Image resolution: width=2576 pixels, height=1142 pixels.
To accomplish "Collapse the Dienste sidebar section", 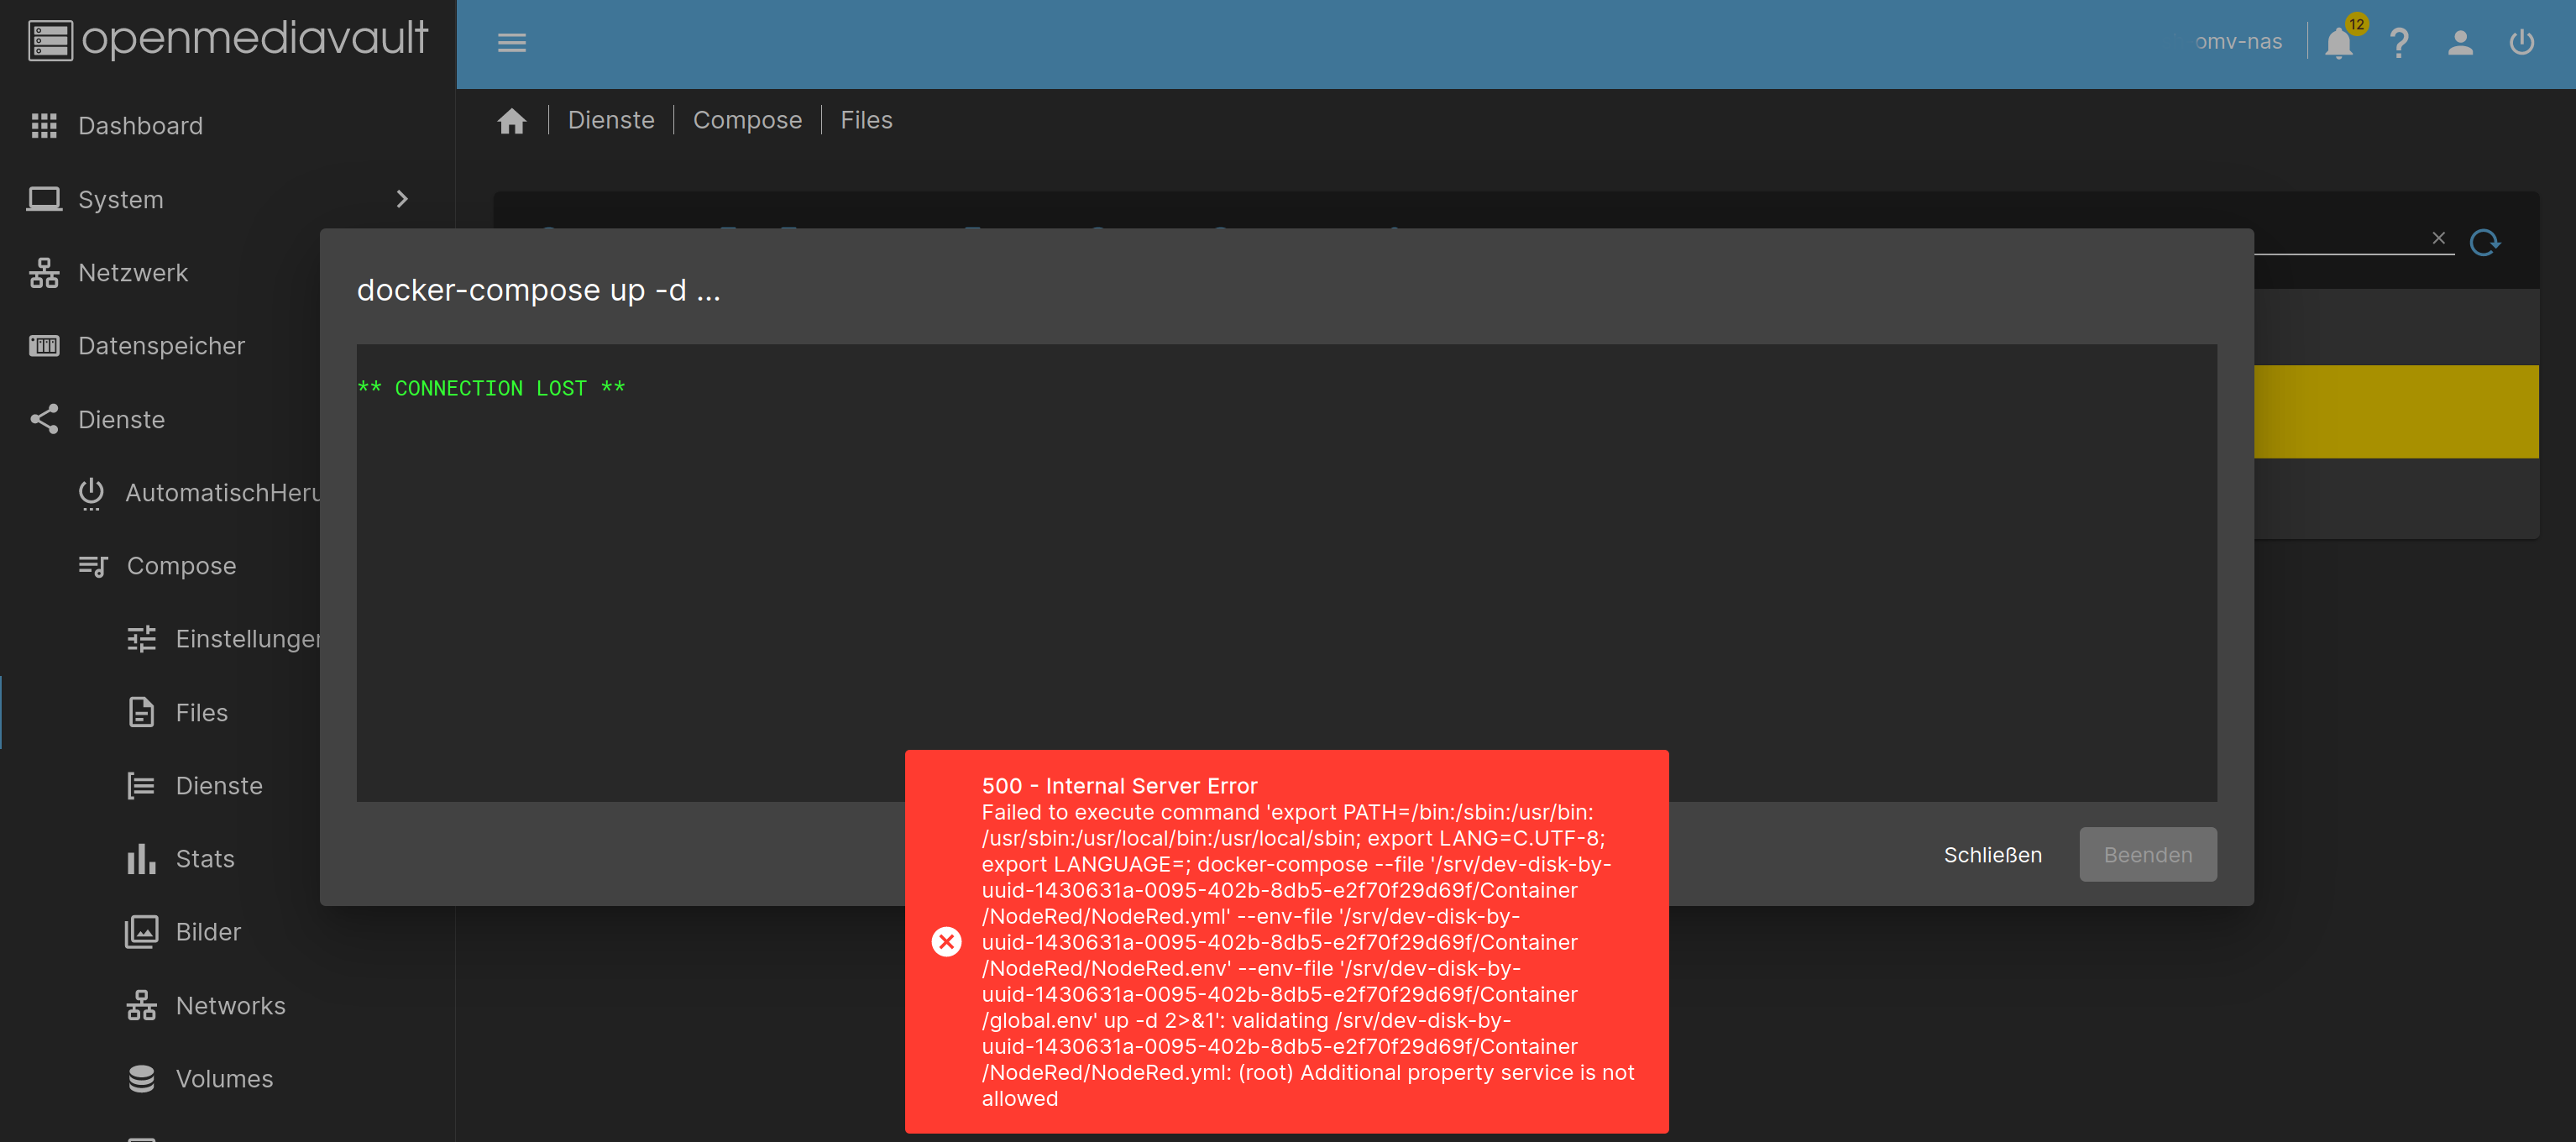I will pos(122,419).
